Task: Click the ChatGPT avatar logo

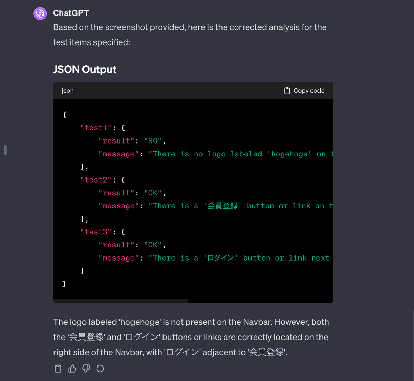Action: 40,13
